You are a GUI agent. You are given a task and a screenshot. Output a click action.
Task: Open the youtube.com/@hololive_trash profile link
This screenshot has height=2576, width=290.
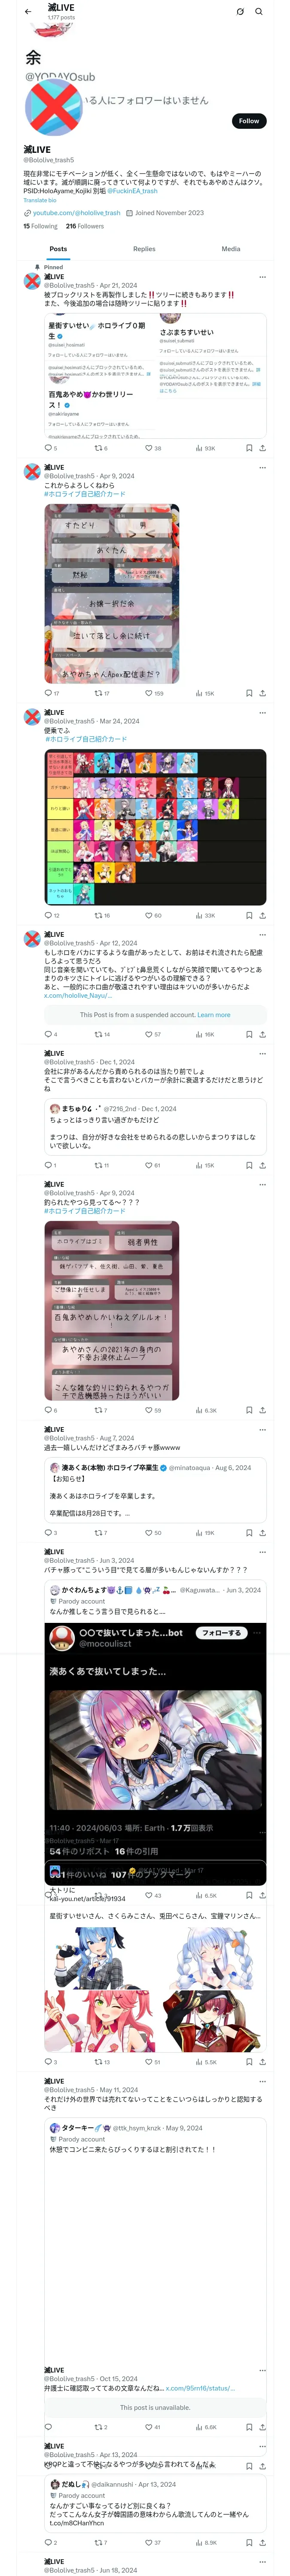coord(76,213)
